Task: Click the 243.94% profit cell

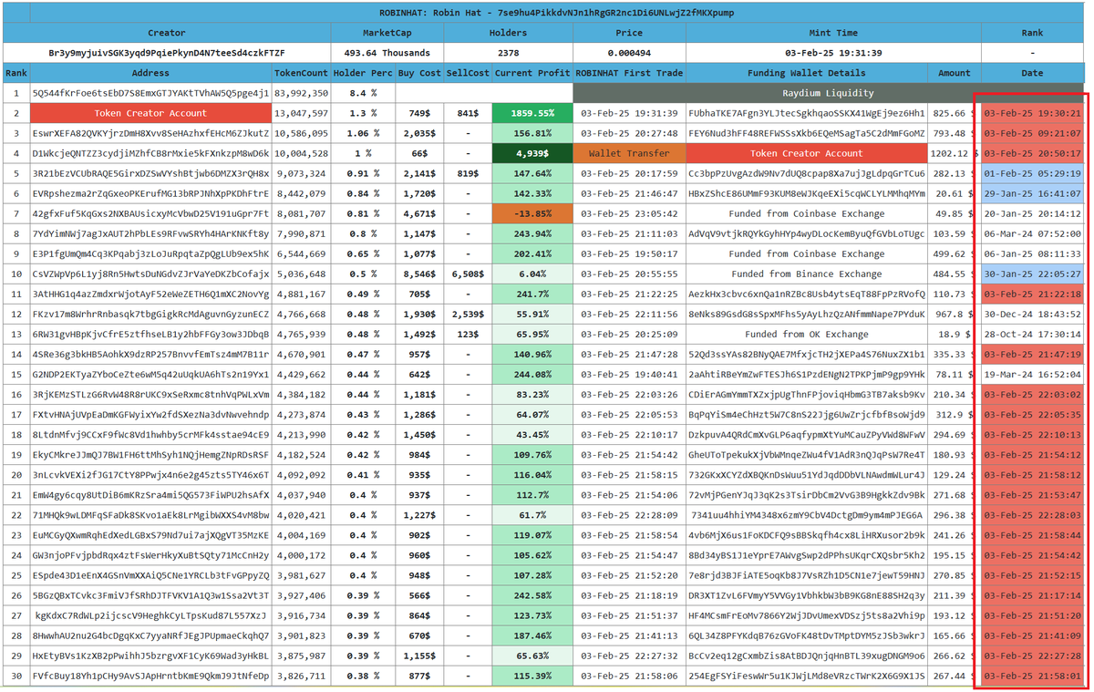Action: (x=532, y=233)
